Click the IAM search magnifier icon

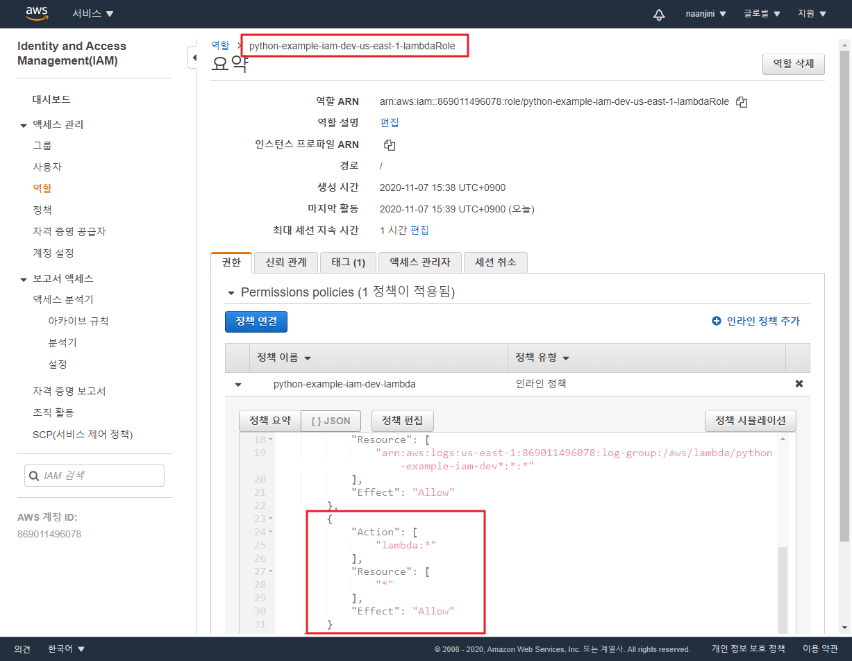33,476
